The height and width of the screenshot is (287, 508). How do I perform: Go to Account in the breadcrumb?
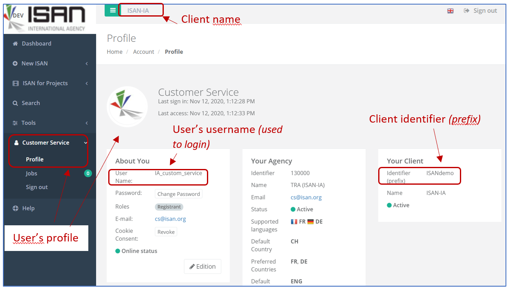(x=143, y=52)
